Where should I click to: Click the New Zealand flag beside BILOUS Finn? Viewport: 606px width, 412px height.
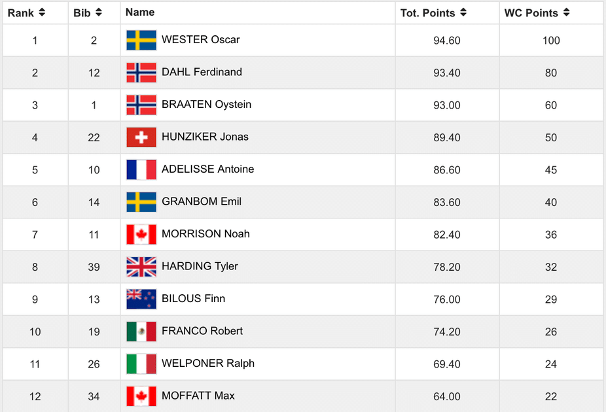pyautogui.click(x=141, y=300)
